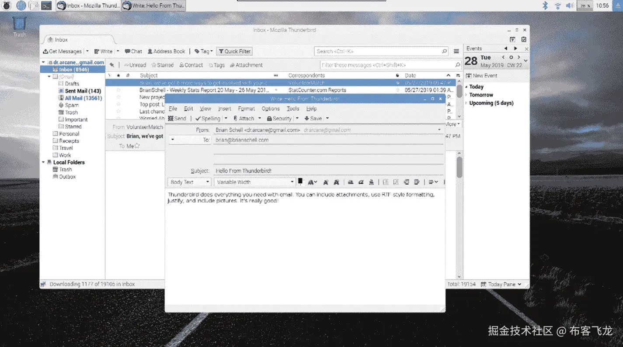The height and width of the screenshot is (347, 623).
Task: Click the underline icon in formatting toolbar
Action: click(x=371, y=182)
